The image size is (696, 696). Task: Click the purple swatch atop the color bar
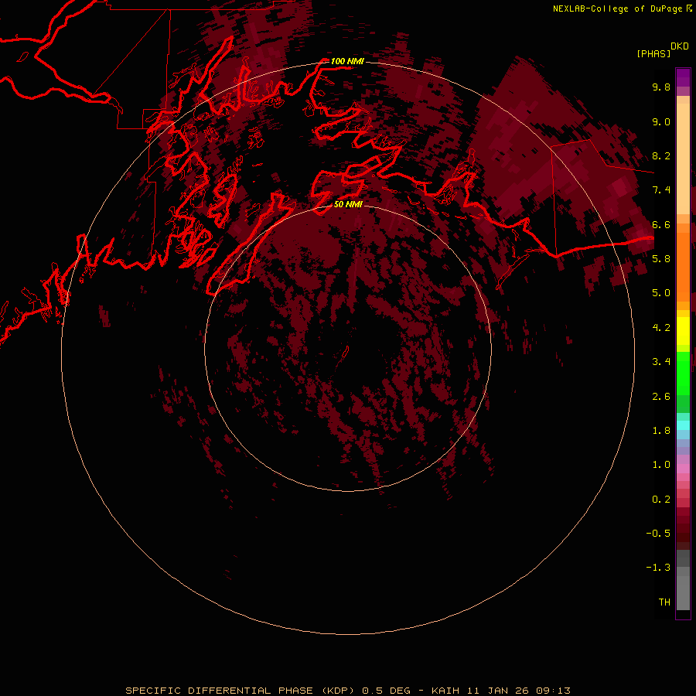[x=683, y=77]
